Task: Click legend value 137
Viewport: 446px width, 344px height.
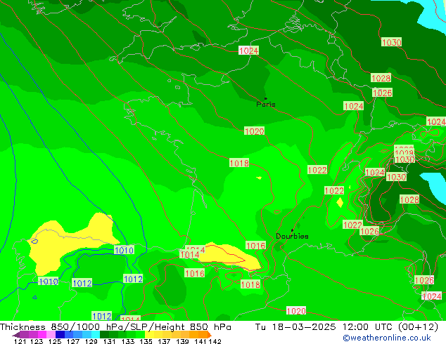Action: 164,341
